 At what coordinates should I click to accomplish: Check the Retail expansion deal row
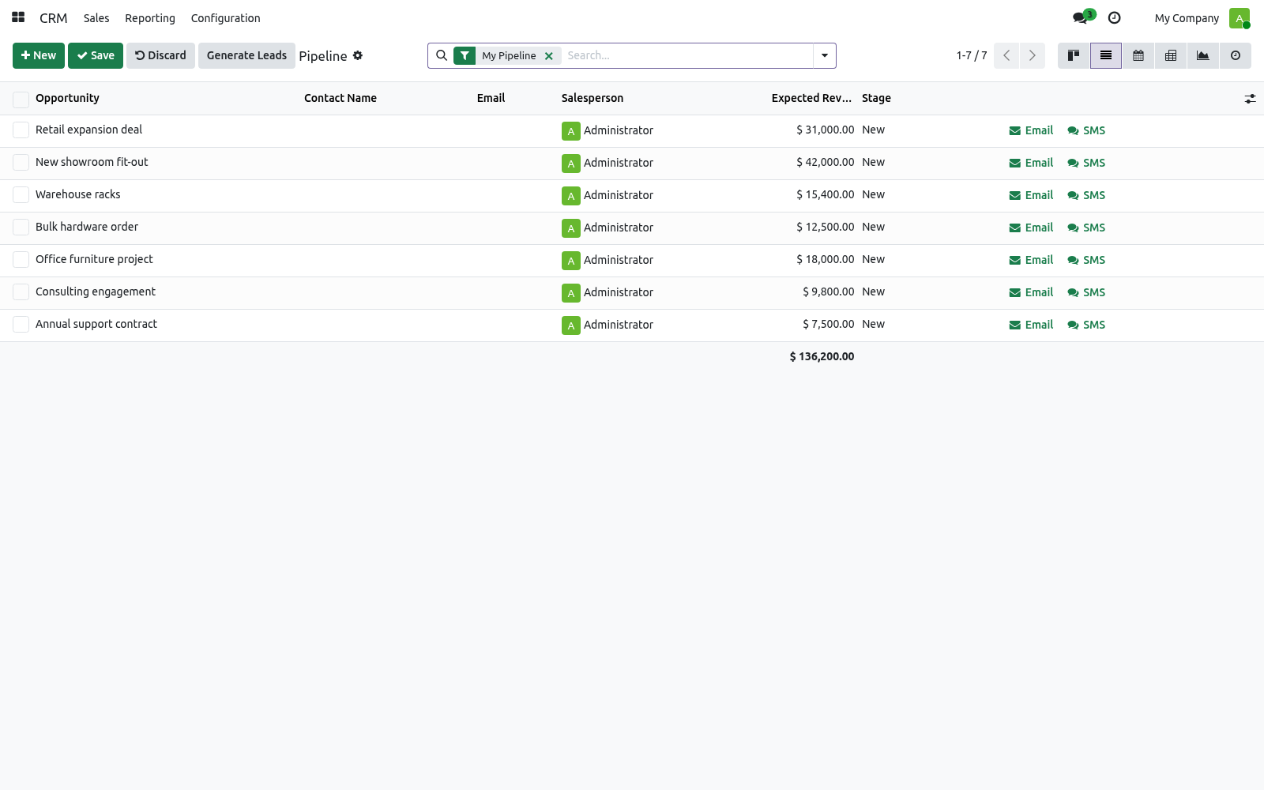pos(21,130)
